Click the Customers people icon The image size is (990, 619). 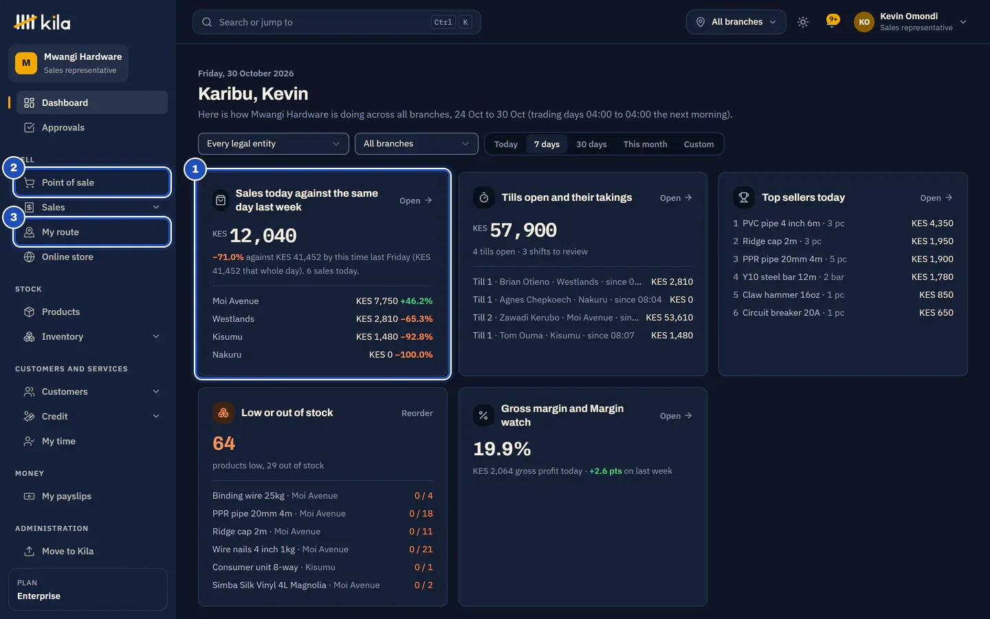(x=29, y=391)
